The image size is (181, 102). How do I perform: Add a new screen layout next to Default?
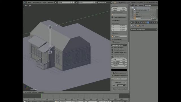click(x=72, y=3)
